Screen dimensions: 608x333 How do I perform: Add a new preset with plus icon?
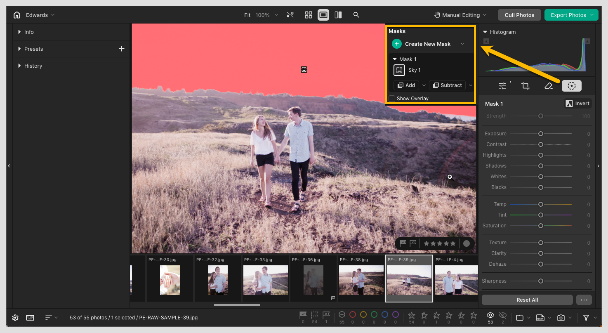[122, 49]
